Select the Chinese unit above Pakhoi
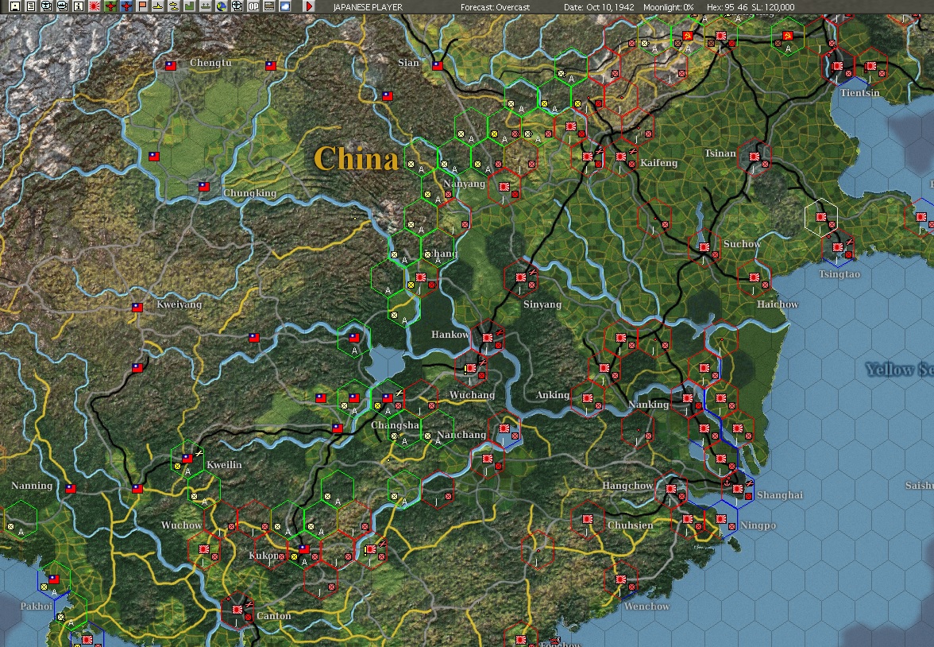The height and width of the screenshot is (647, 934). [x=54, y=579]
